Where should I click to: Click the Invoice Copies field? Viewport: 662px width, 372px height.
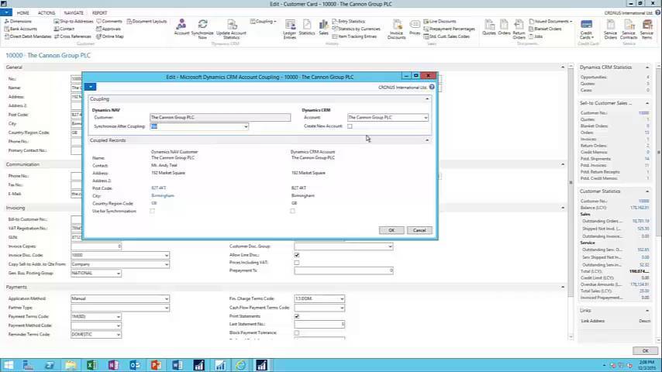tap(96, 246)
